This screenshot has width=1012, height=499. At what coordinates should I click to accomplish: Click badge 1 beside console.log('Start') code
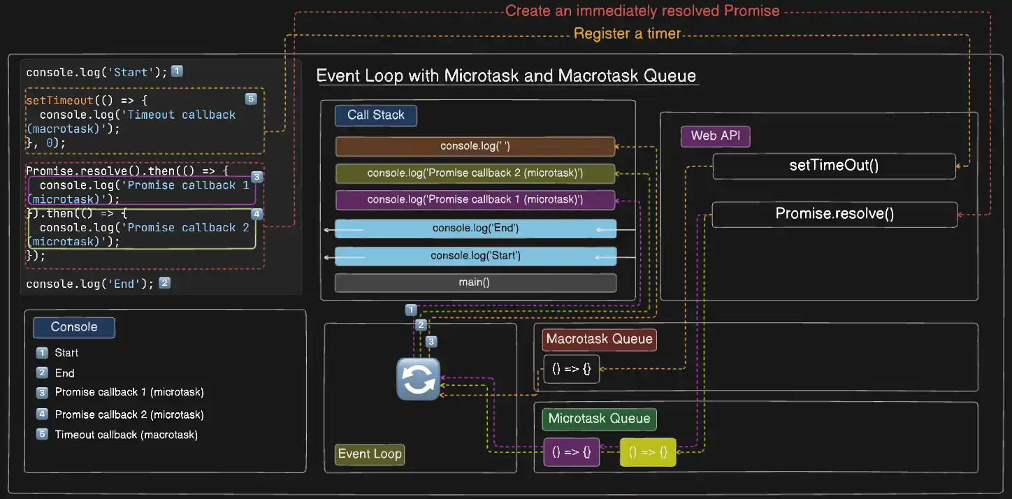pos(177,71)
